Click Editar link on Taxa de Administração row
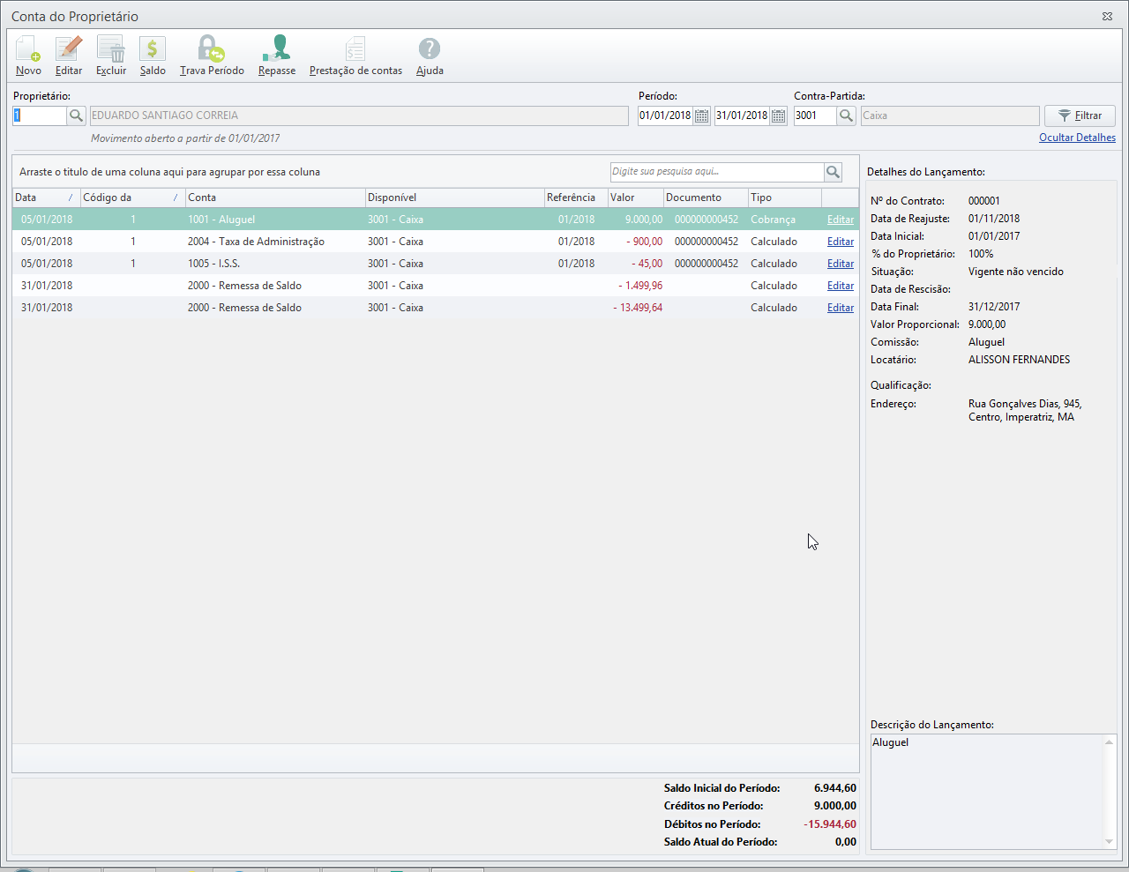The width and height of the screenshot is (1129, 872). 840,242
